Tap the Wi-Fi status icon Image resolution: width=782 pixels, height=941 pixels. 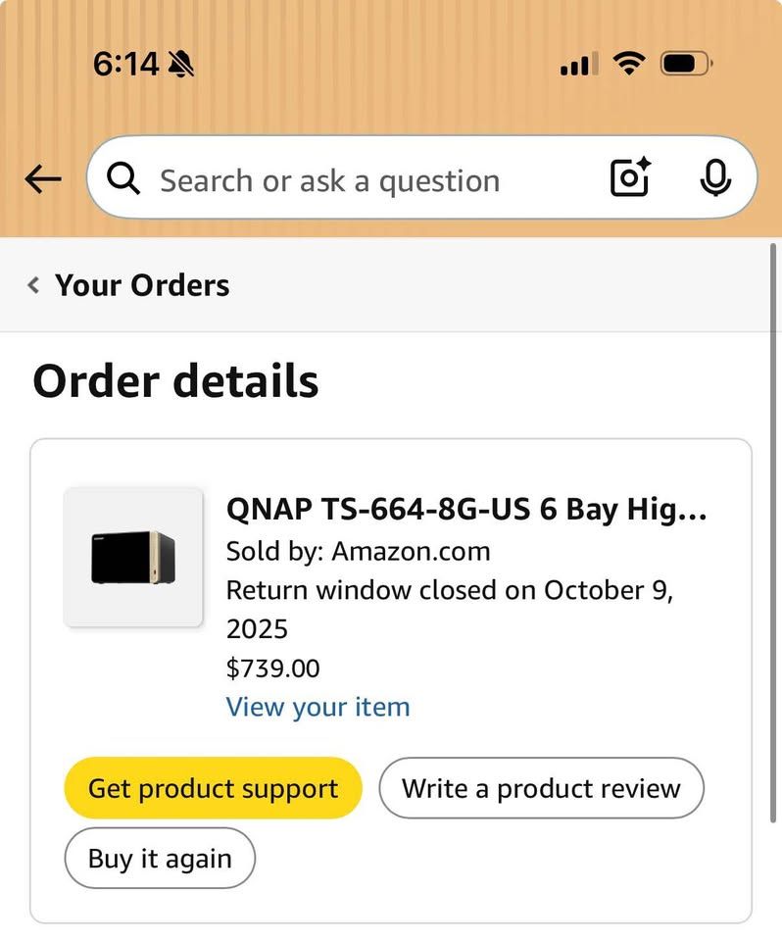pyautogui.click(x=628, y=65)
